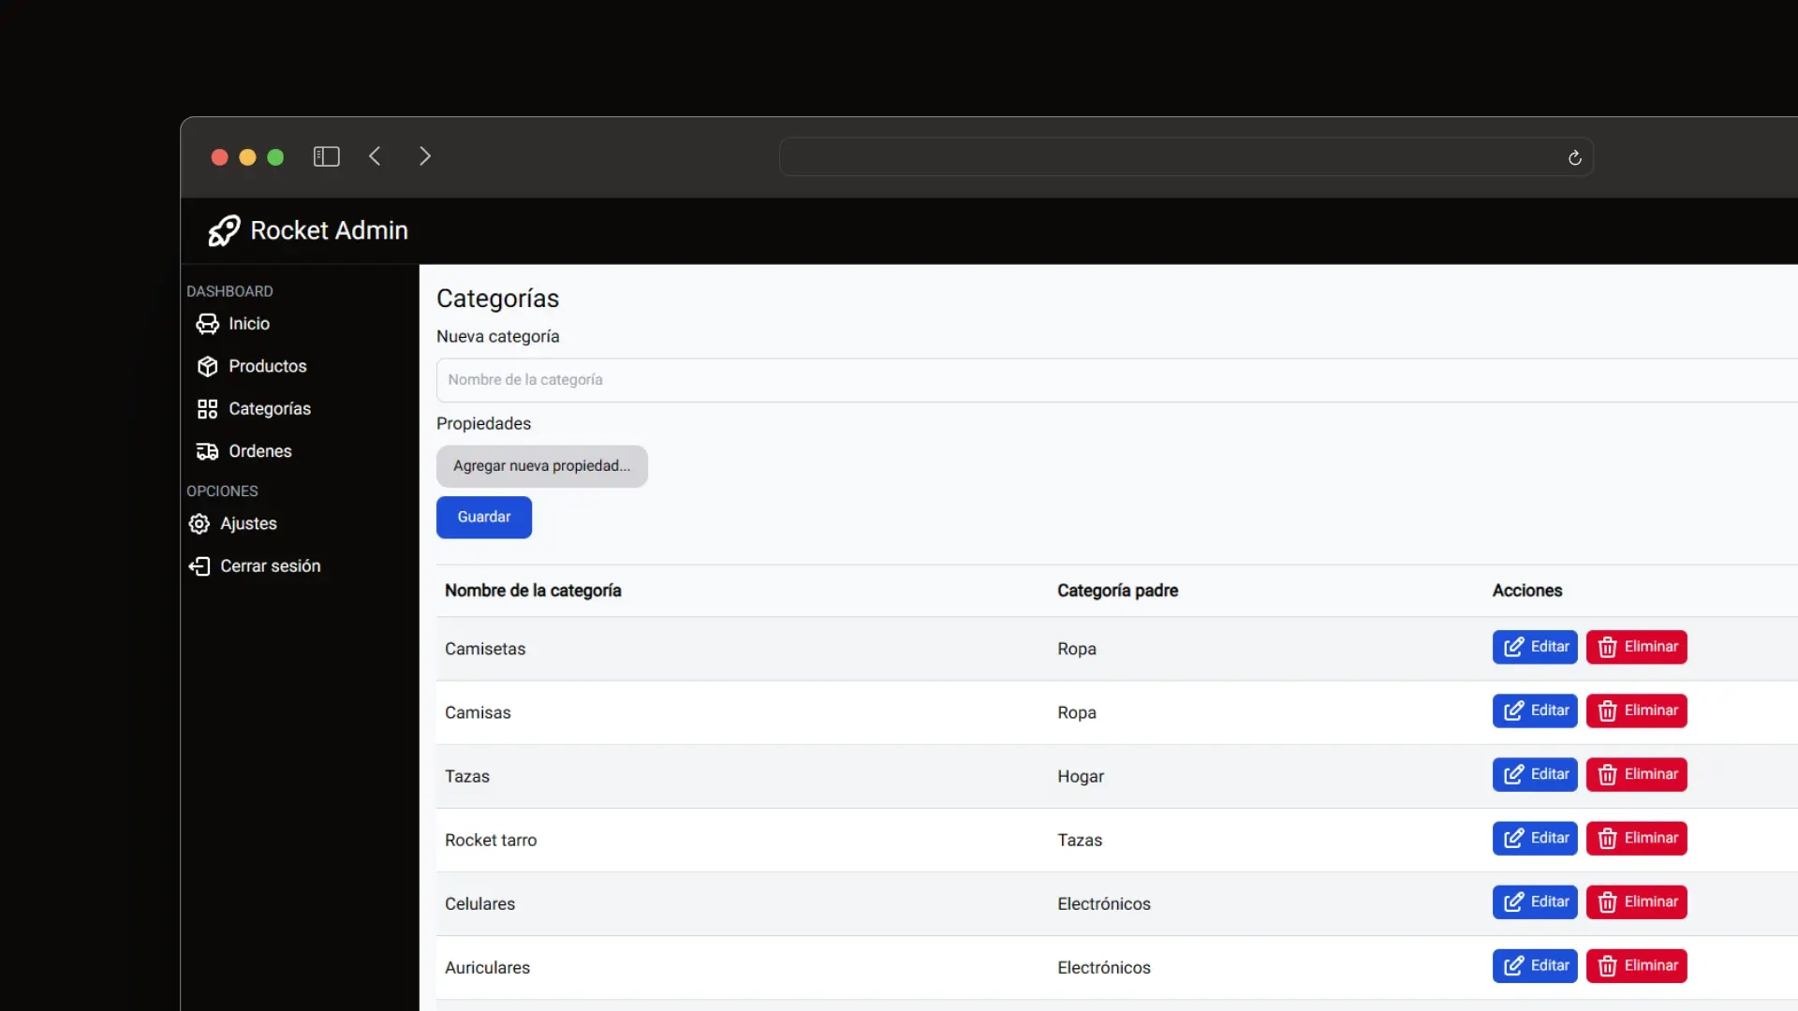Screen dimensions: 1798x1011
Task: Click Editar label for Tazas
Action: point(1550,774)
